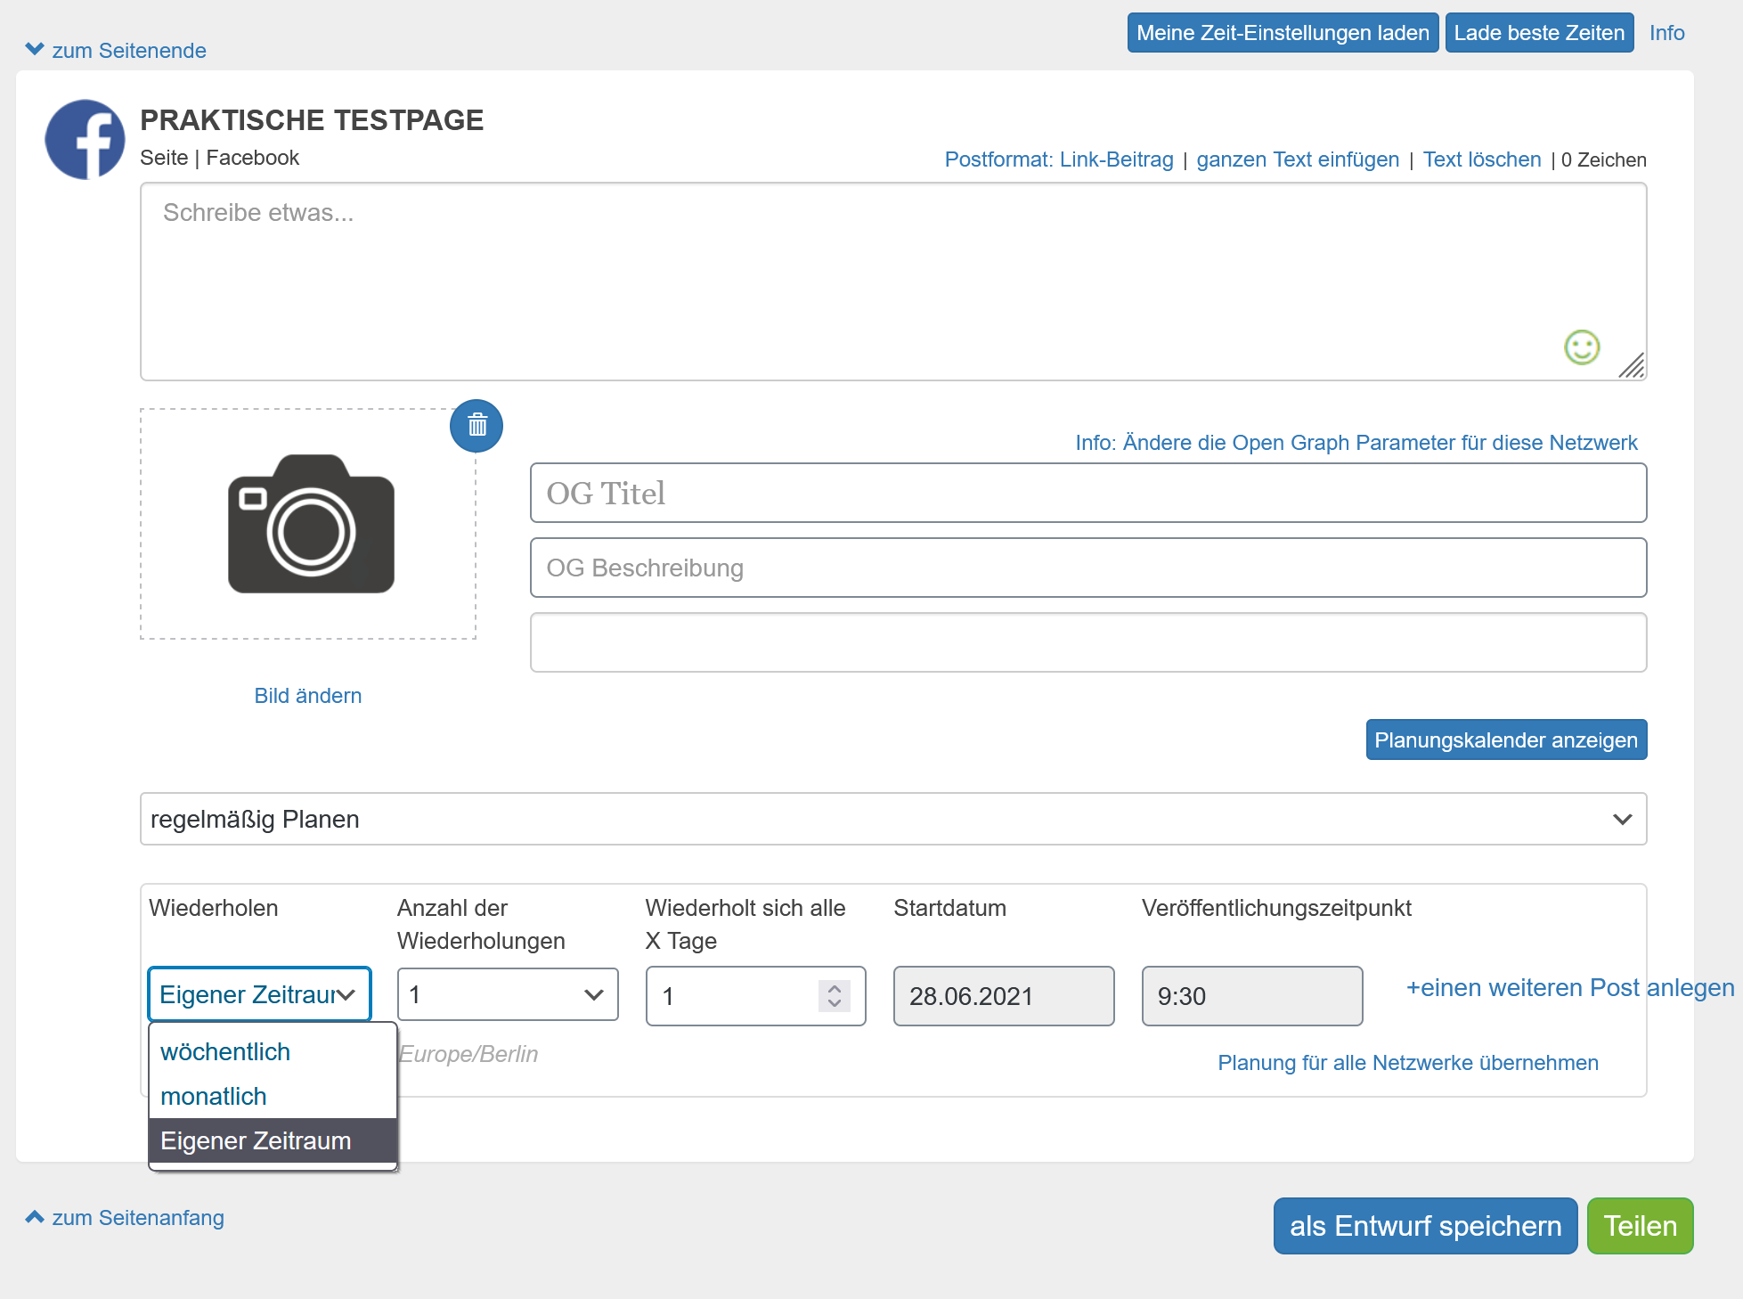The height and width of the screenshot is (1299, 1743).
Task: Select the Eigener Zeitraum option in the list
Action: click(x=256, y=1141)
